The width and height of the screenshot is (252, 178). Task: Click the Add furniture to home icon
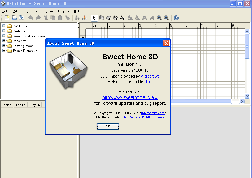click(77, 18)
